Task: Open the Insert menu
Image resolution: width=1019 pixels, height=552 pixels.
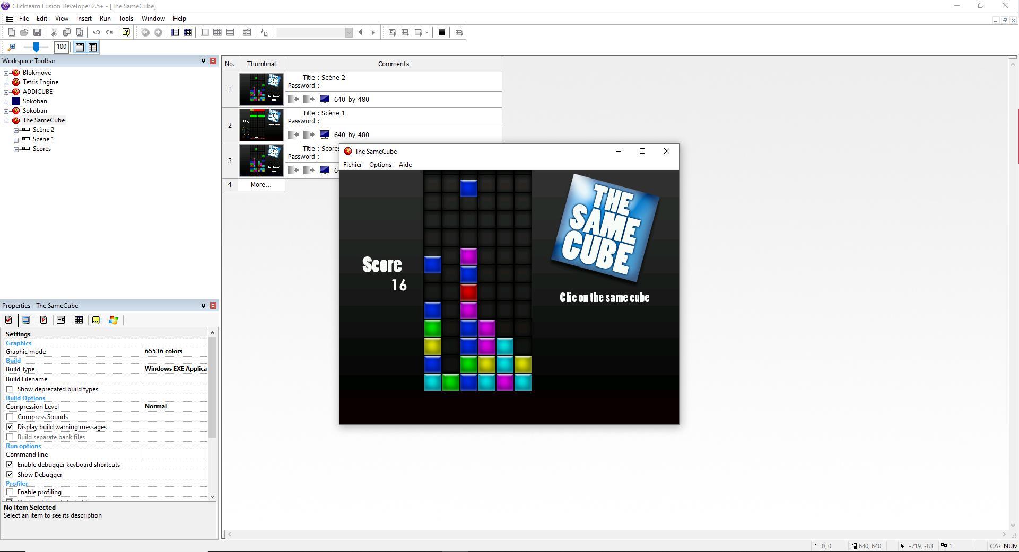Action: click(x=84, y=19)
